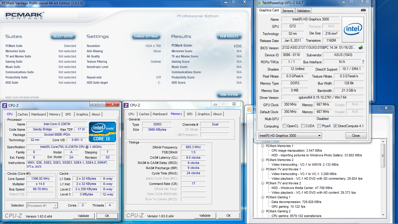Open the About tab in the CPU-Z processor window
The image size is (398, 224).
point(96,114)
